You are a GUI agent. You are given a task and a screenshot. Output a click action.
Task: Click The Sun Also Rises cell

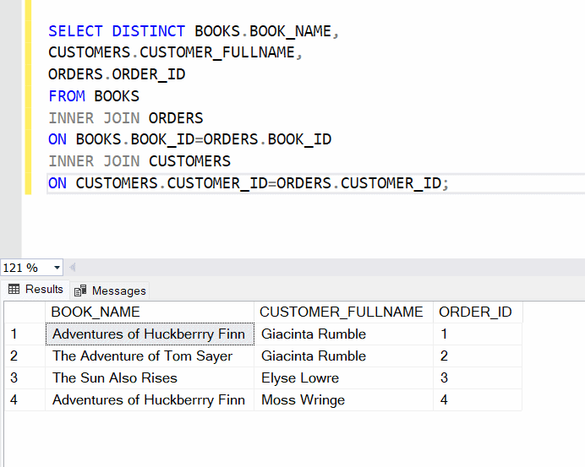pyautogui.click(x=150, y=378)
